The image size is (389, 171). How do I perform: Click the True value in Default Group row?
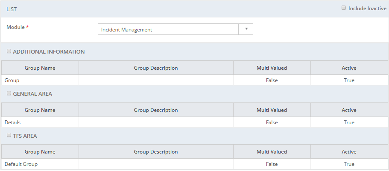tap(349, 164)
